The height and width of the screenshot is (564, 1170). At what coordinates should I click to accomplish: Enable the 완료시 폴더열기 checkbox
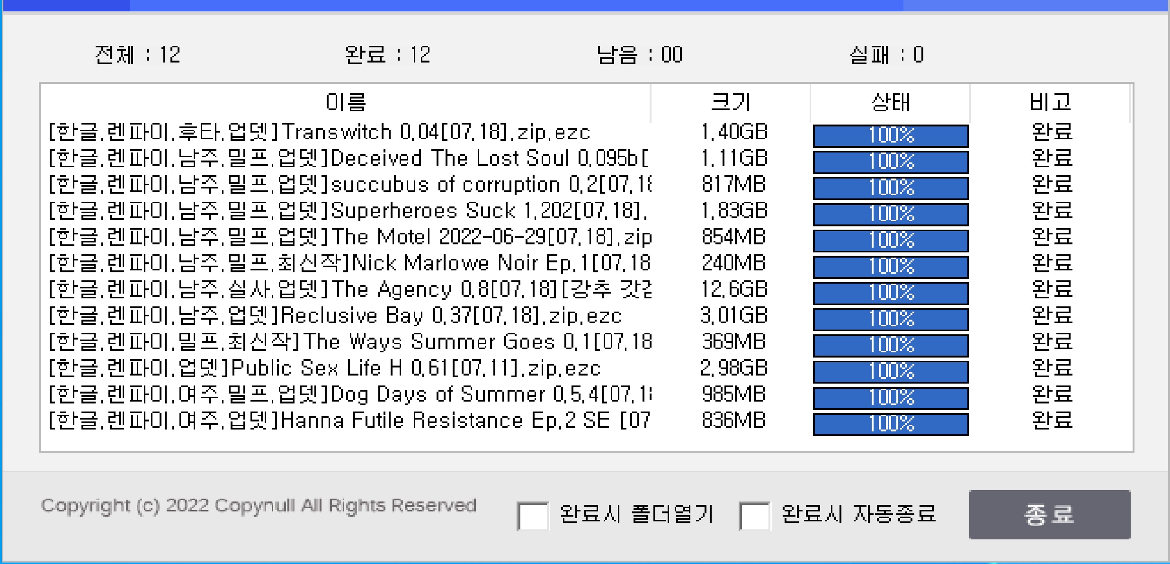click(x=533, y=516)
